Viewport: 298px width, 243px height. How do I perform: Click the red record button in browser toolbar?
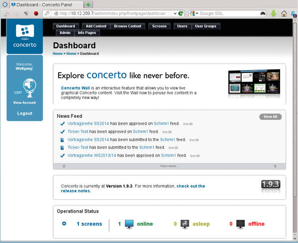[x=36, y=13]
